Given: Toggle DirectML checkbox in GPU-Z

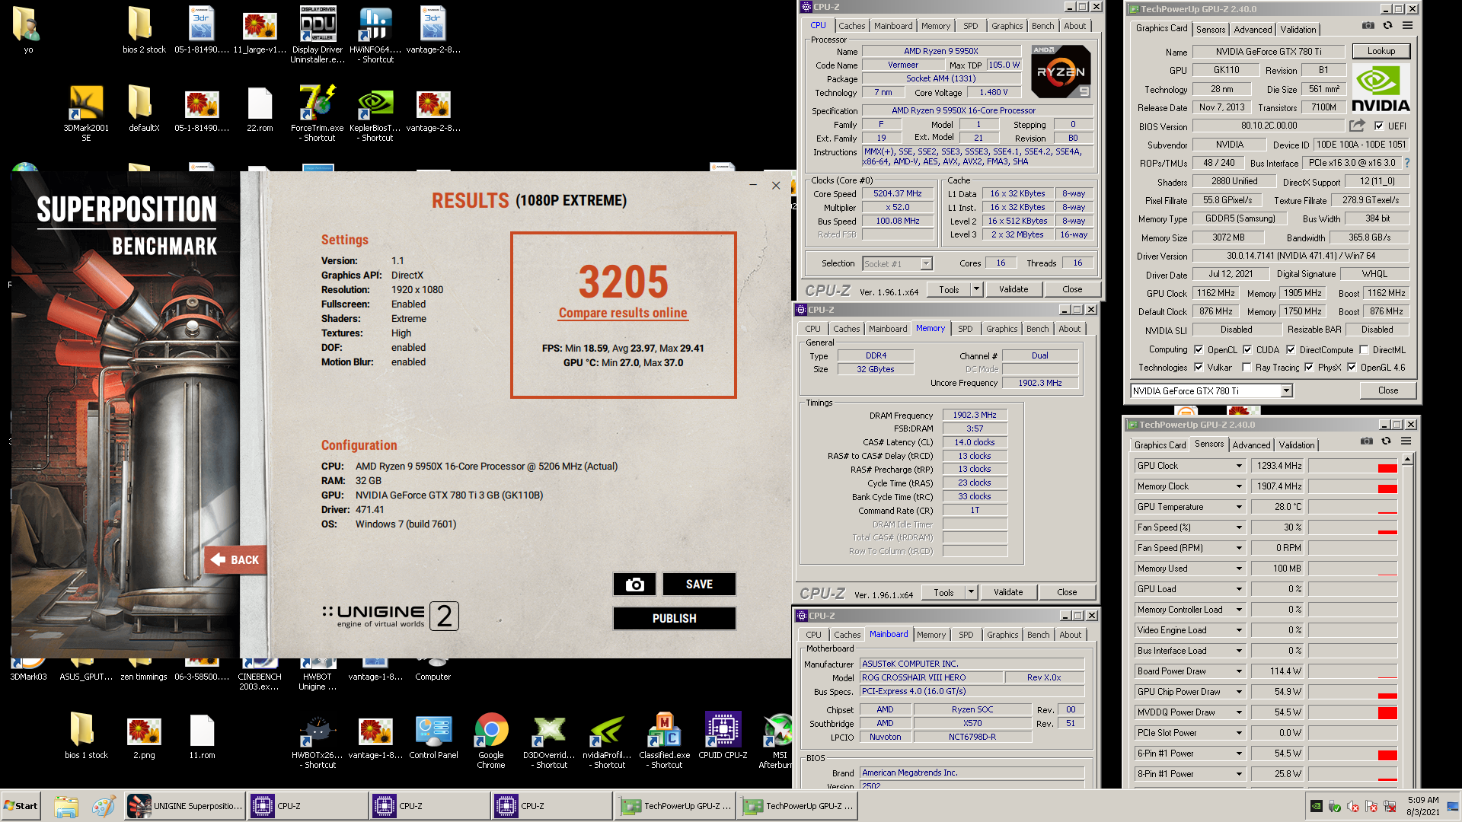Looking at the screenshot, I should pos(1364,350).
